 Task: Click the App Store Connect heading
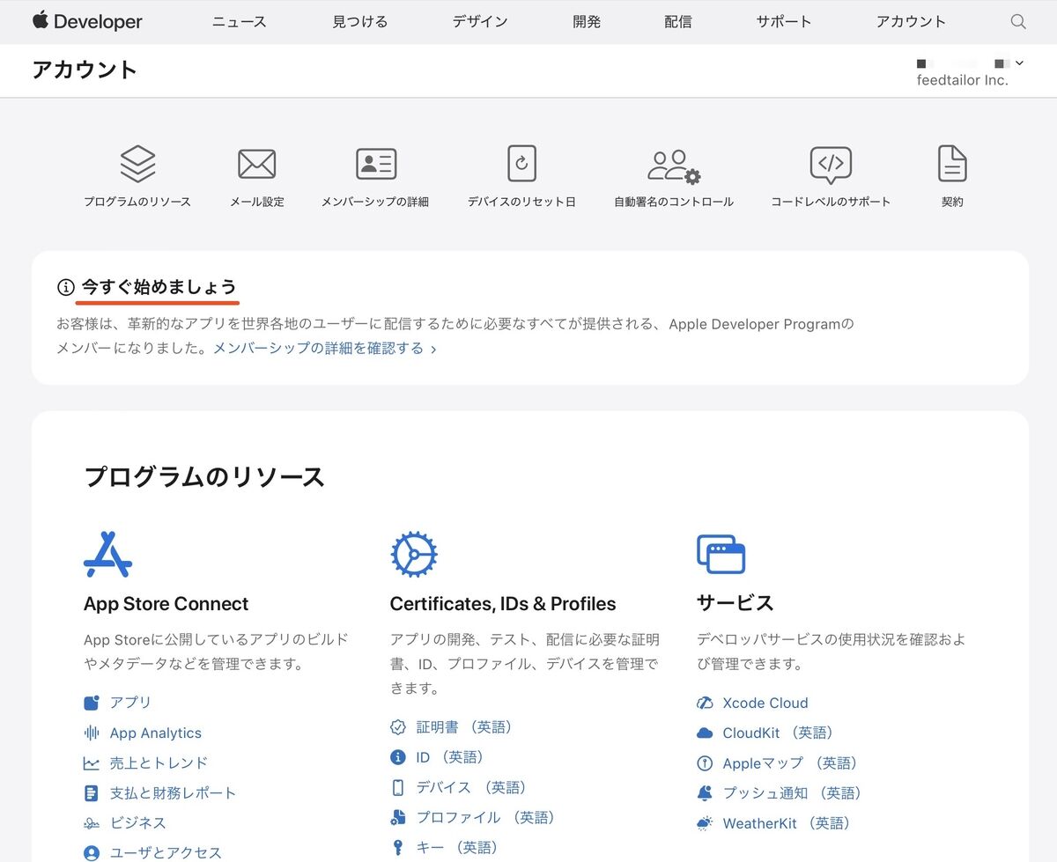point(166,604)
